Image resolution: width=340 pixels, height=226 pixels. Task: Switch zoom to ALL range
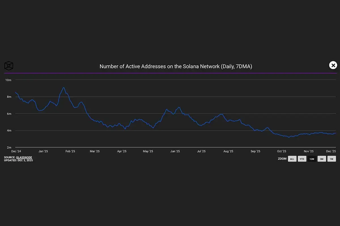(292, 159)
